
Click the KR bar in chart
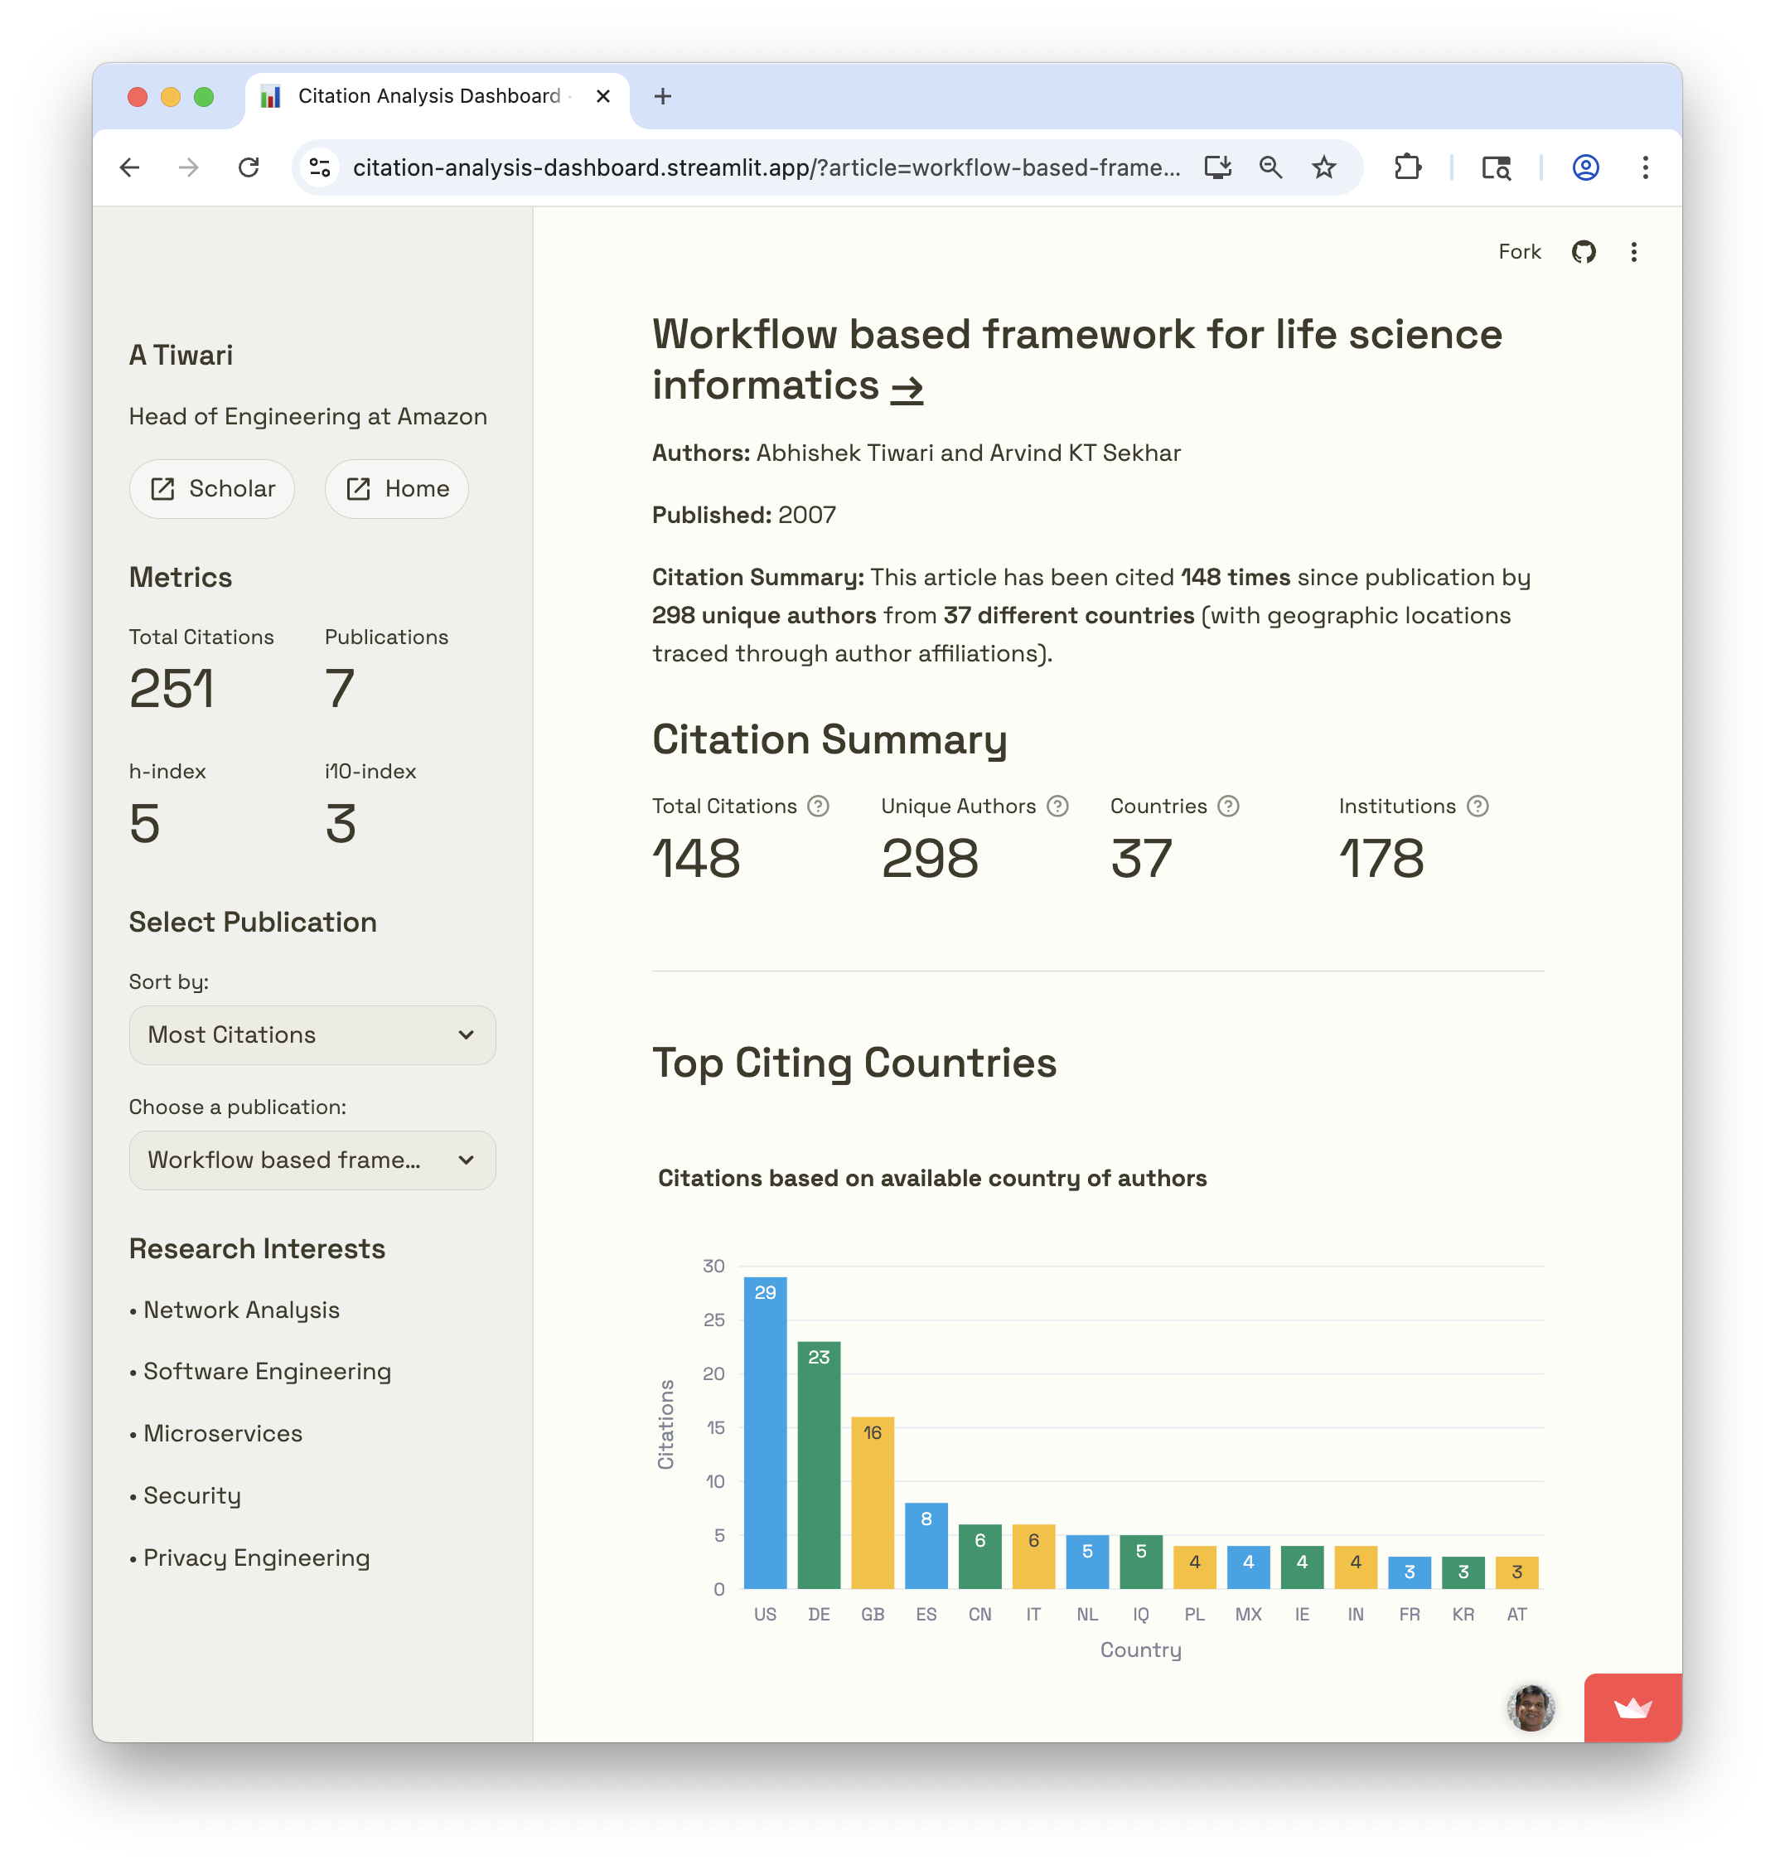pos(1463,1572)
